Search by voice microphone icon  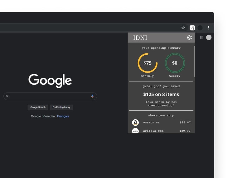point(92,96)
